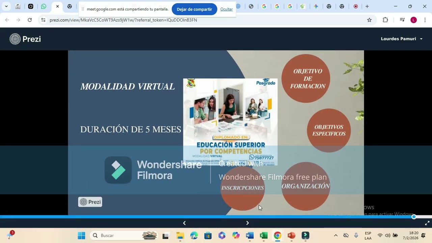Image resolution: width=432 pixels, height=243 pixels.
Task: Open the ESP LAA language selector
Action: click(368, 236)
